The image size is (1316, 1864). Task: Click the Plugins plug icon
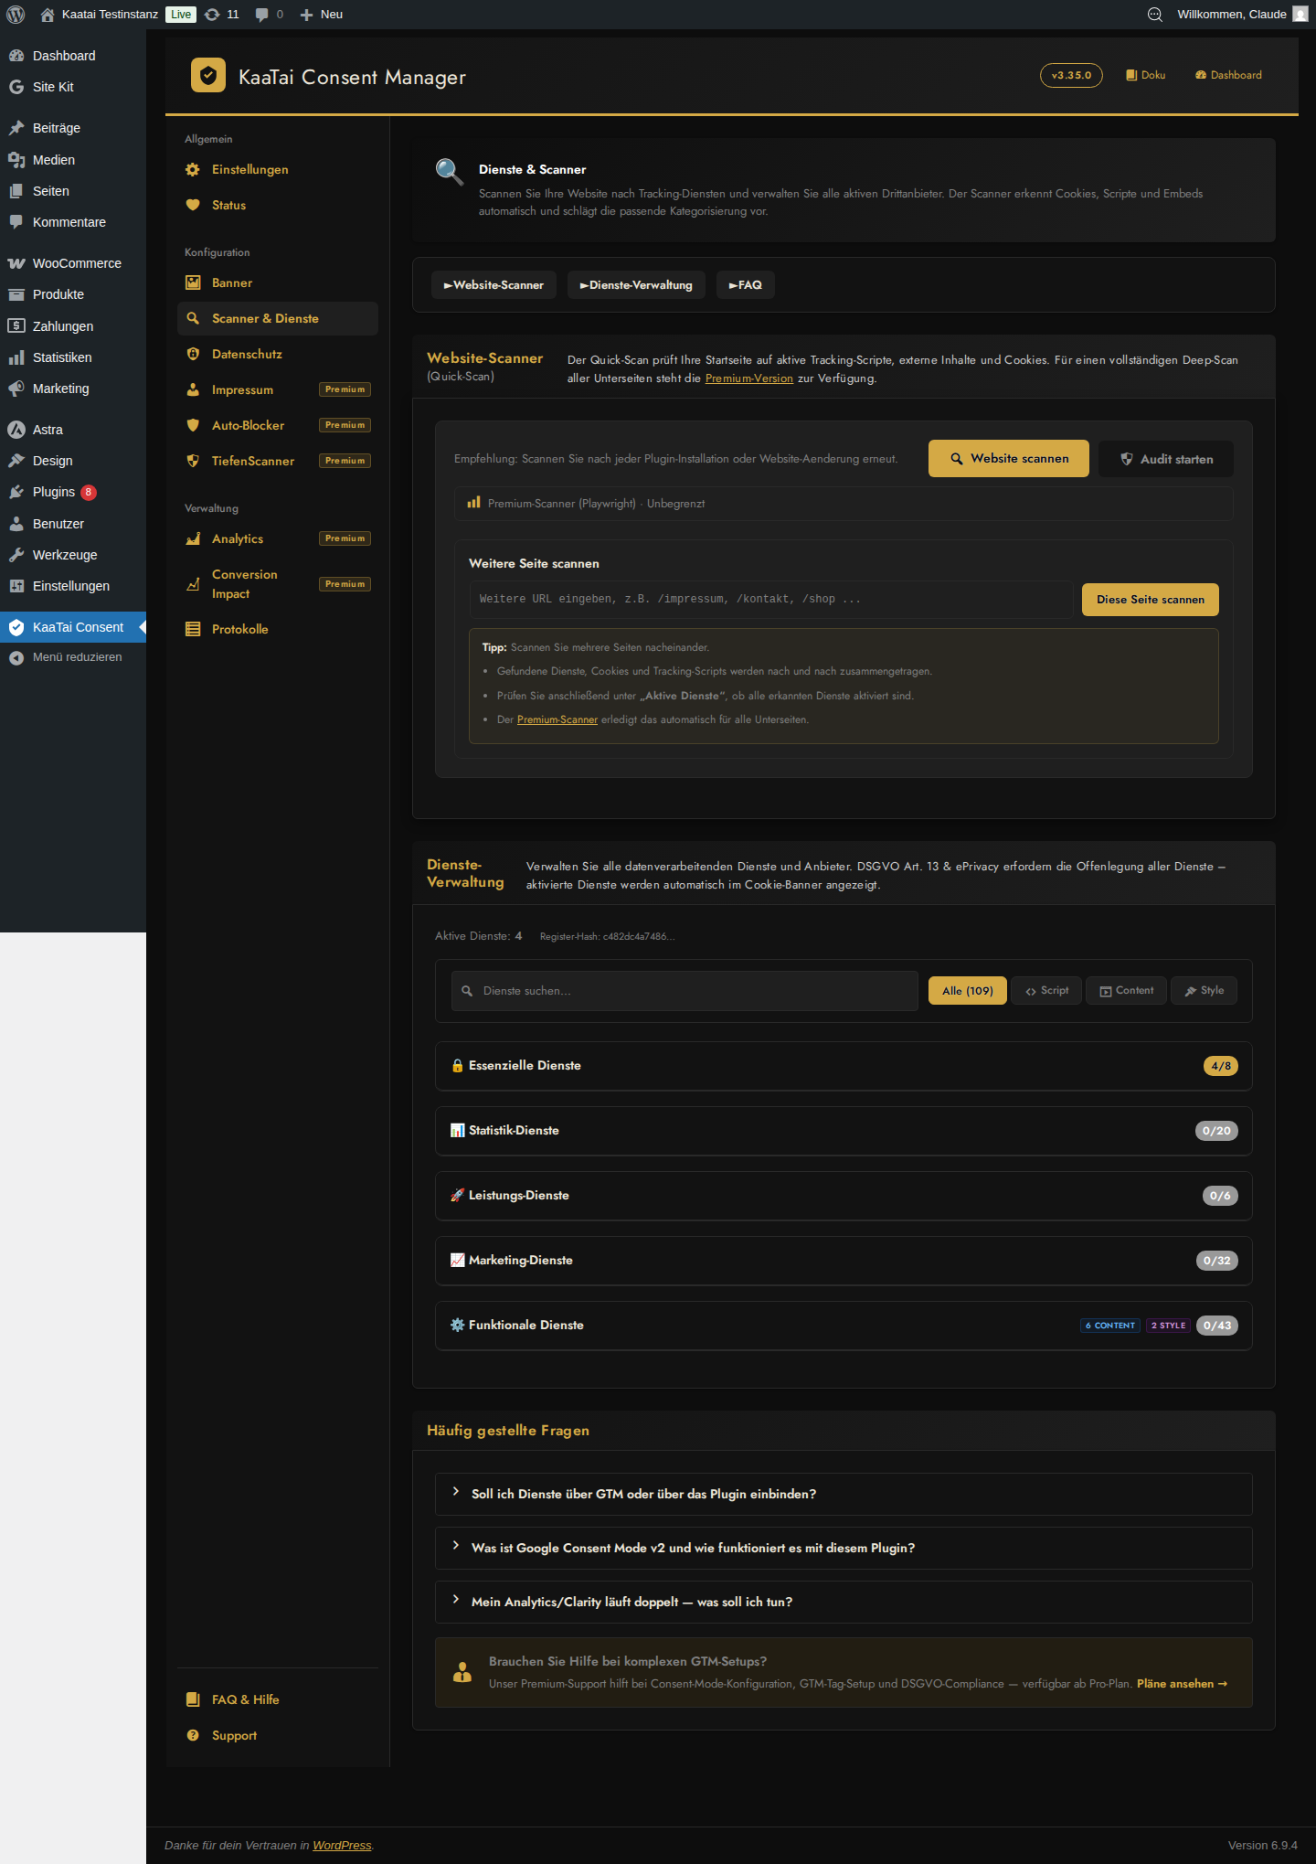tap(16, 492)
